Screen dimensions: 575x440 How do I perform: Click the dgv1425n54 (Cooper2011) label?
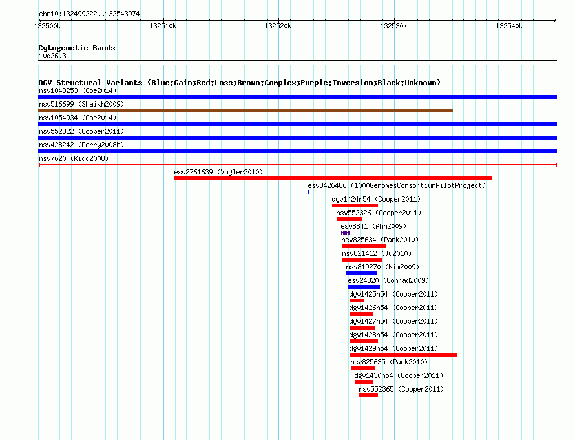(393, 294)
